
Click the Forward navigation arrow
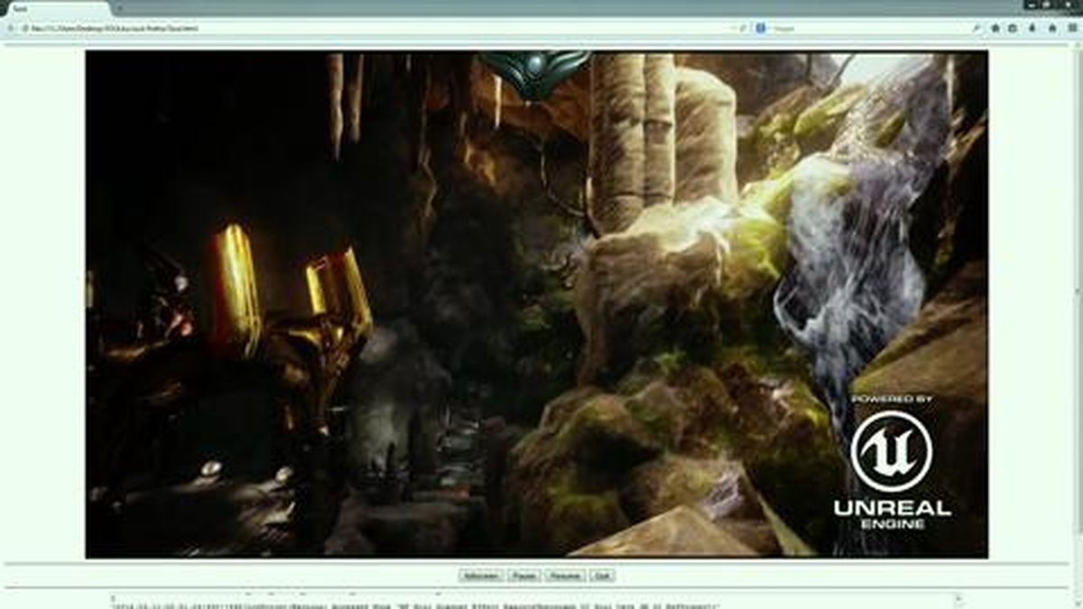[x=23, y=28]
